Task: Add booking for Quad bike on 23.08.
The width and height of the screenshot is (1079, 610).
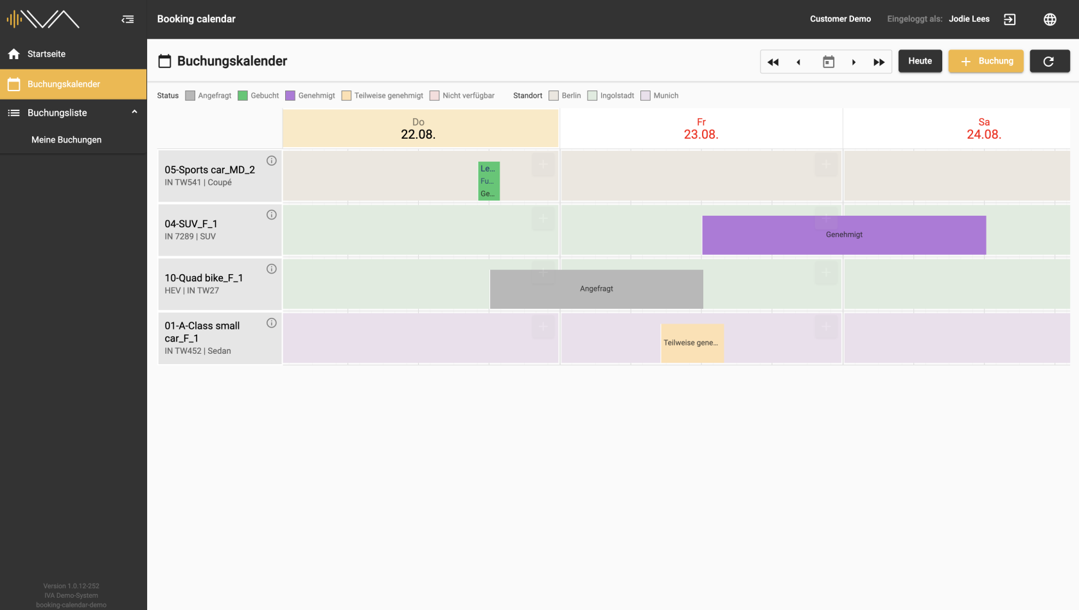Action: pyautogui.click(x=827, y=273)
